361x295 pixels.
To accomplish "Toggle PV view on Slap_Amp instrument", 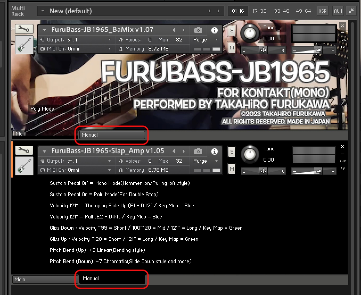I will tap(343, 168).
